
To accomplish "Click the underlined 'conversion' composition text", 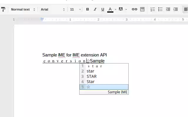I will click(x=64, y=61).
